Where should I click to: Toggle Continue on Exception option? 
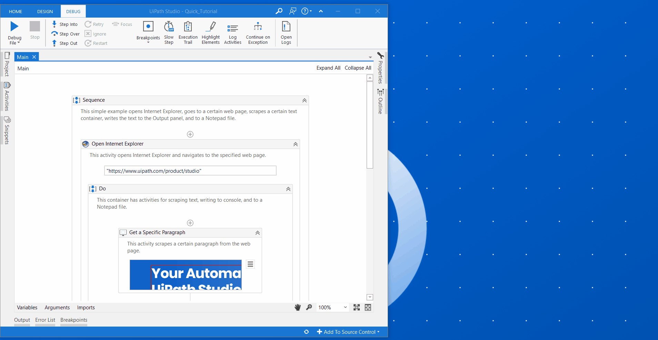tap(258, 33)
